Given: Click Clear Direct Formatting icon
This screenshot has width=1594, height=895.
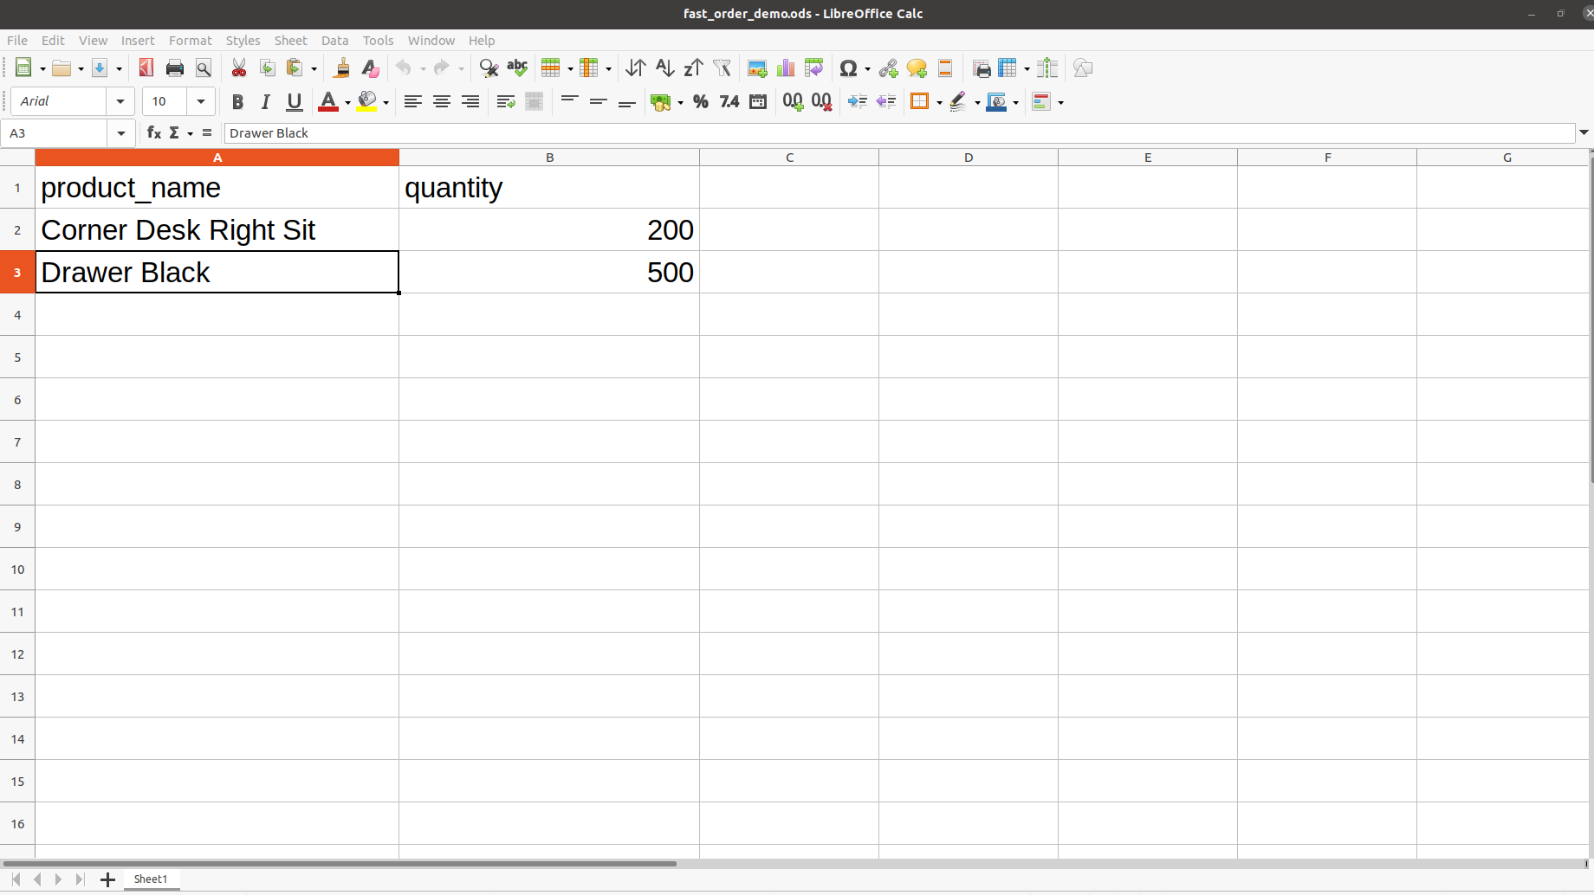Looking at the screenshot, I should [371, 68].
